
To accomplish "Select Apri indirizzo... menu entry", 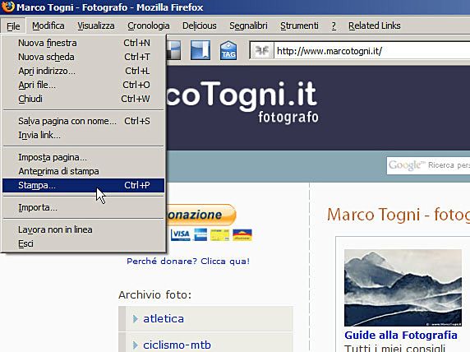I will click(83, 71).
